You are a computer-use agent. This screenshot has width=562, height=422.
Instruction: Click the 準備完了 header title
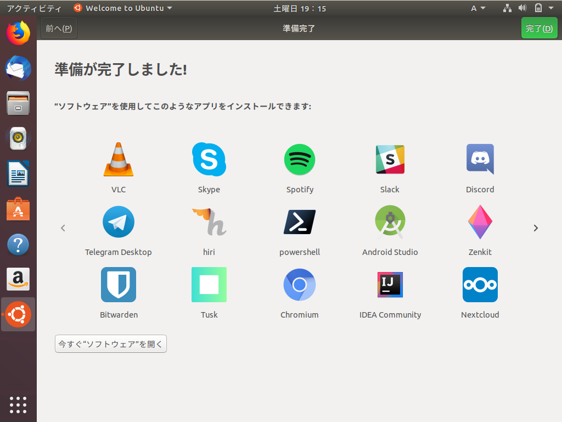(x=299, y=29)
